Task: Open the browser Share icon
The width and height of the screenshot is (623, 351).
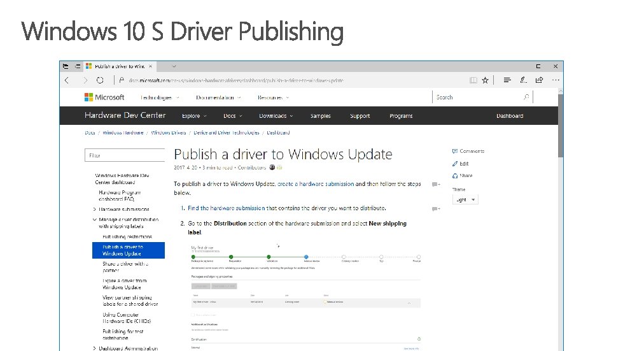Action: pos(539,80)
